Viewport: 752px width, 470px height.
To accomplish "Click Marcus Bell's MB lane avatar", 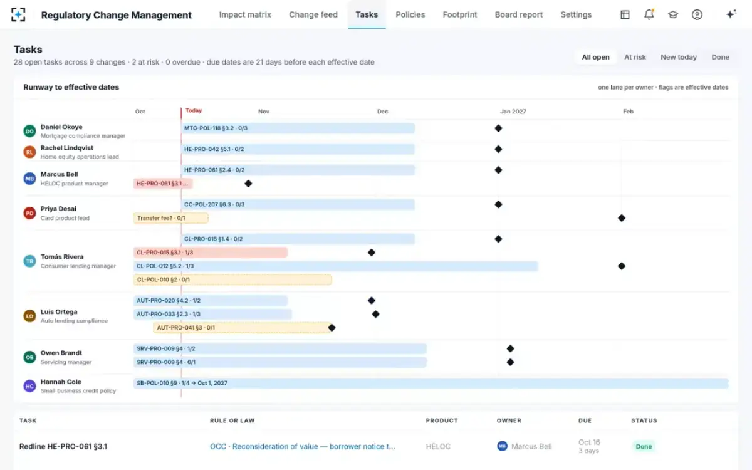I will (x=29, y=179).
